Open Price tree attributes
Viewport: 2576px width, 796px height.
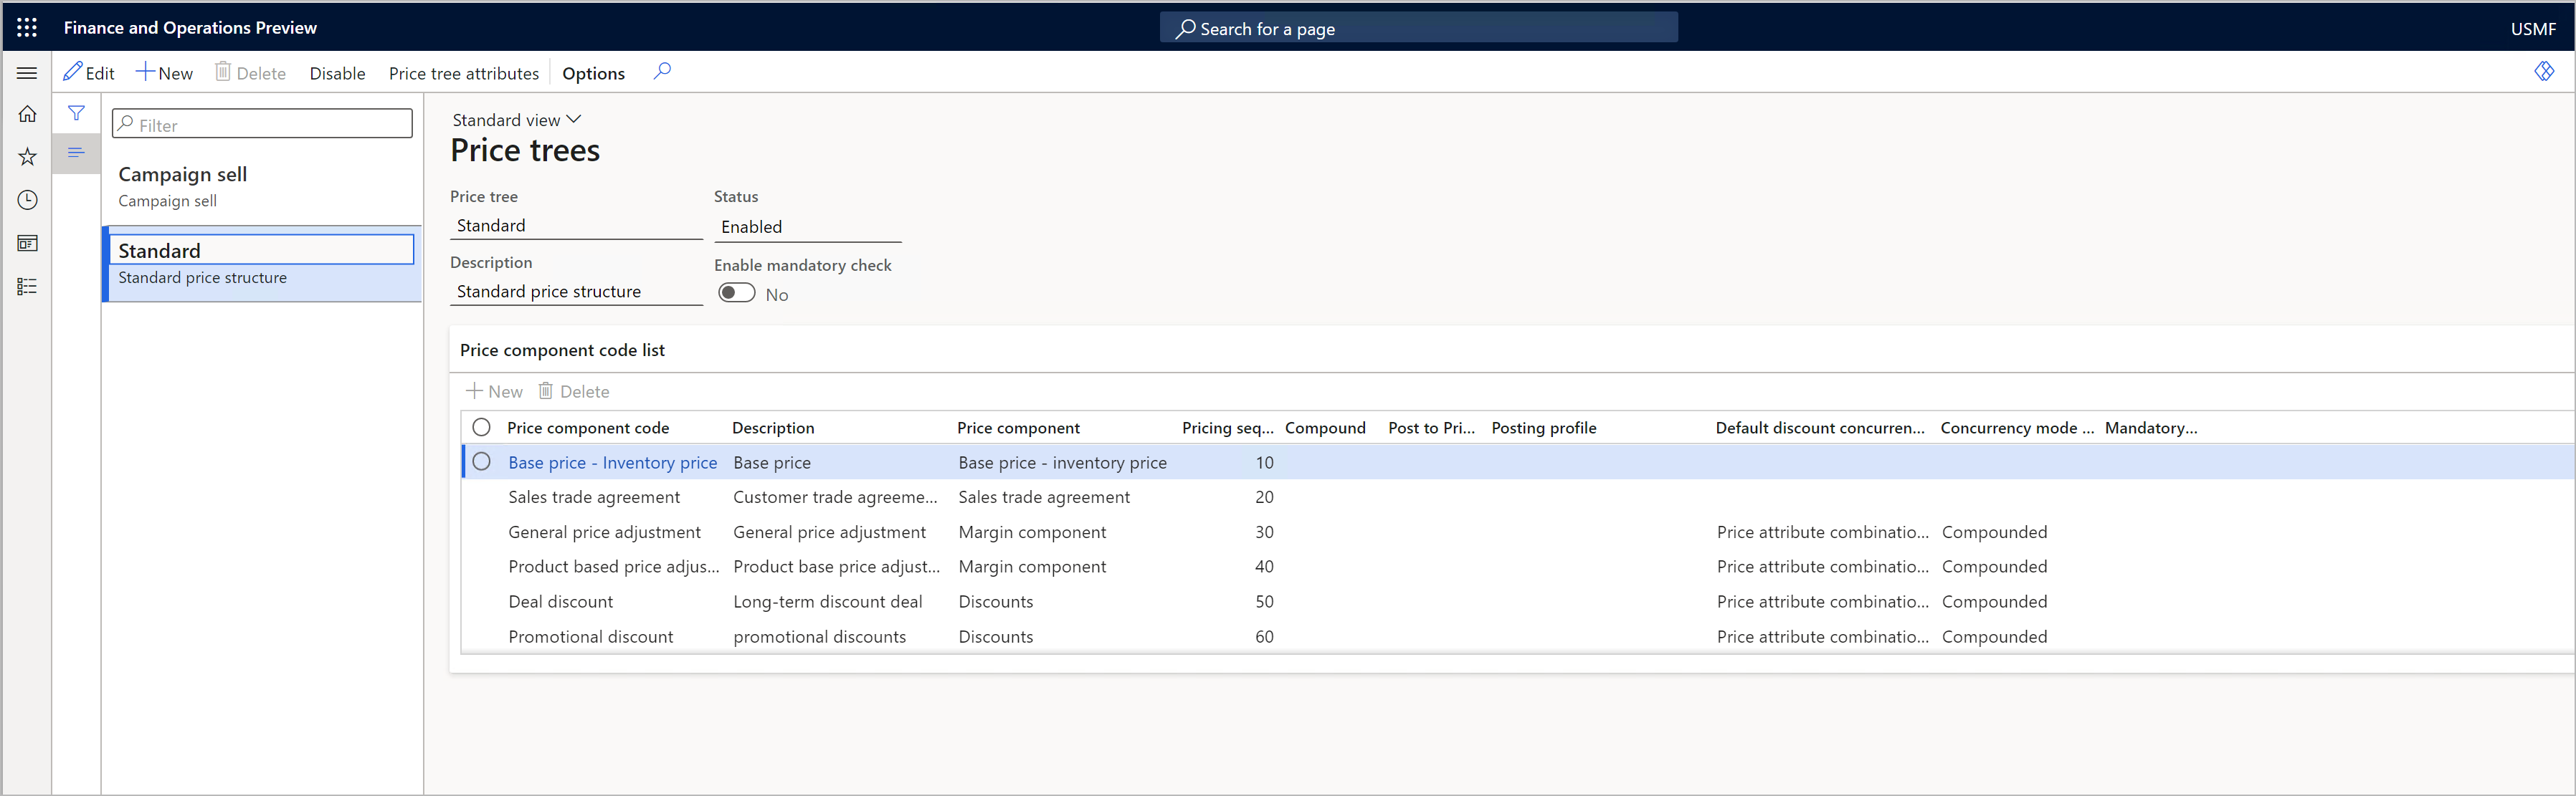pyautogui.click(x=463, y=73)
